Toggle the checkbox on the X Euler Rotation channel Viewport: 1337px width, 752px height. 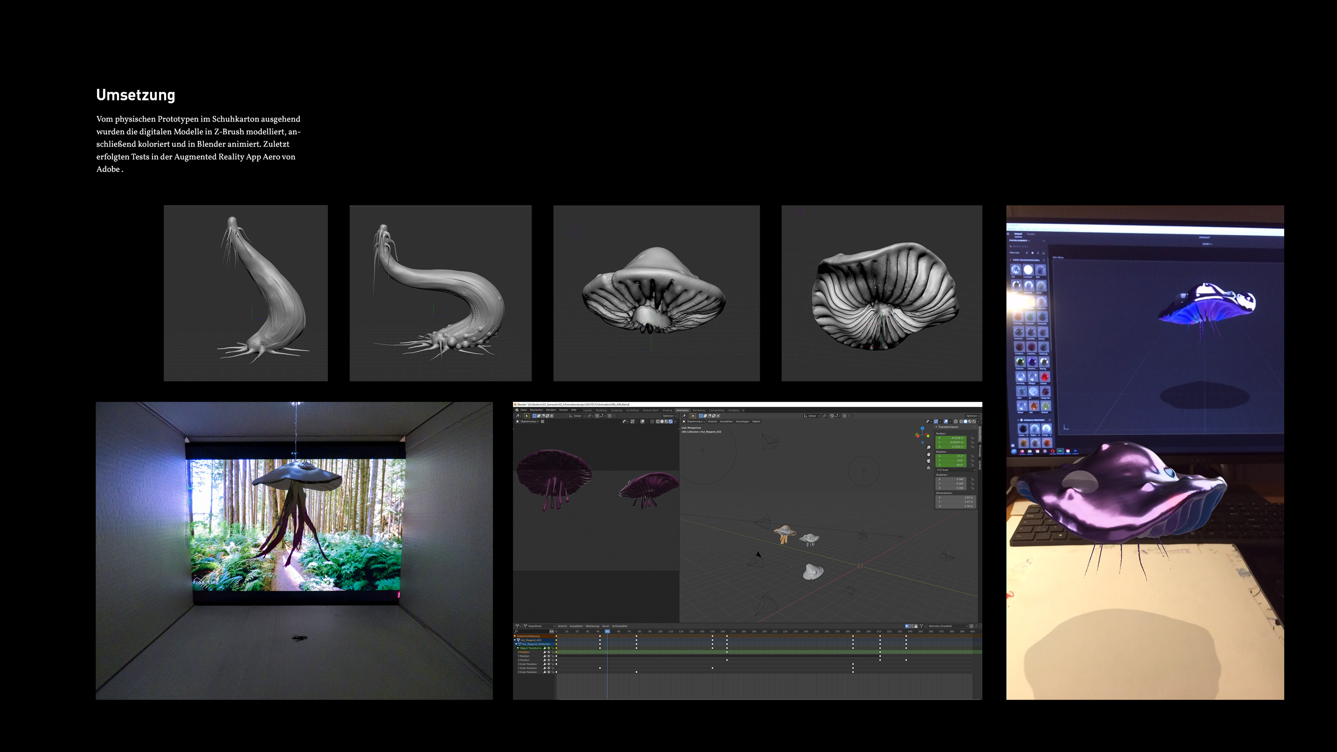click(x=549, y=664)
